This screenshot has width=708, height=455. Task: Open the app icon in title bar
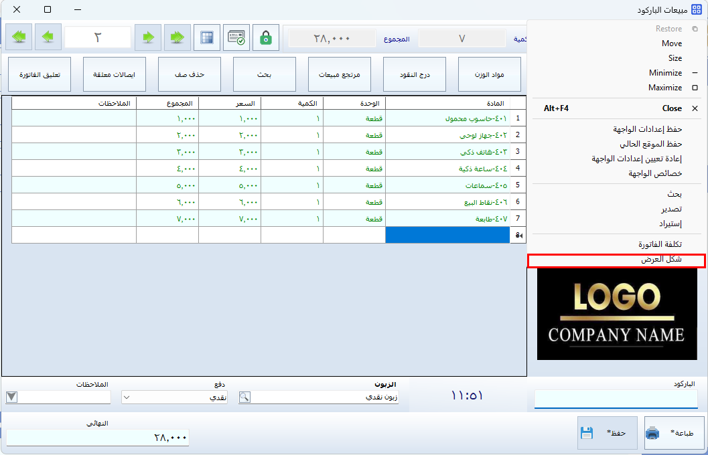pyautogui.click(x=696, y=9)
